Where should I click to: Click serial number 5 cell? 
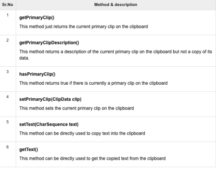click(x=8, y=129)
